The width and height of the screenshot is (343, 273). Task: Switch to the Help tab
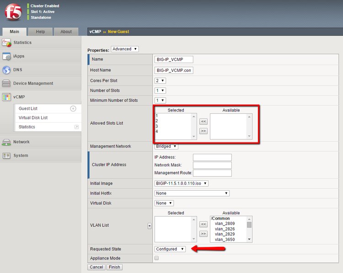[40, 32]
